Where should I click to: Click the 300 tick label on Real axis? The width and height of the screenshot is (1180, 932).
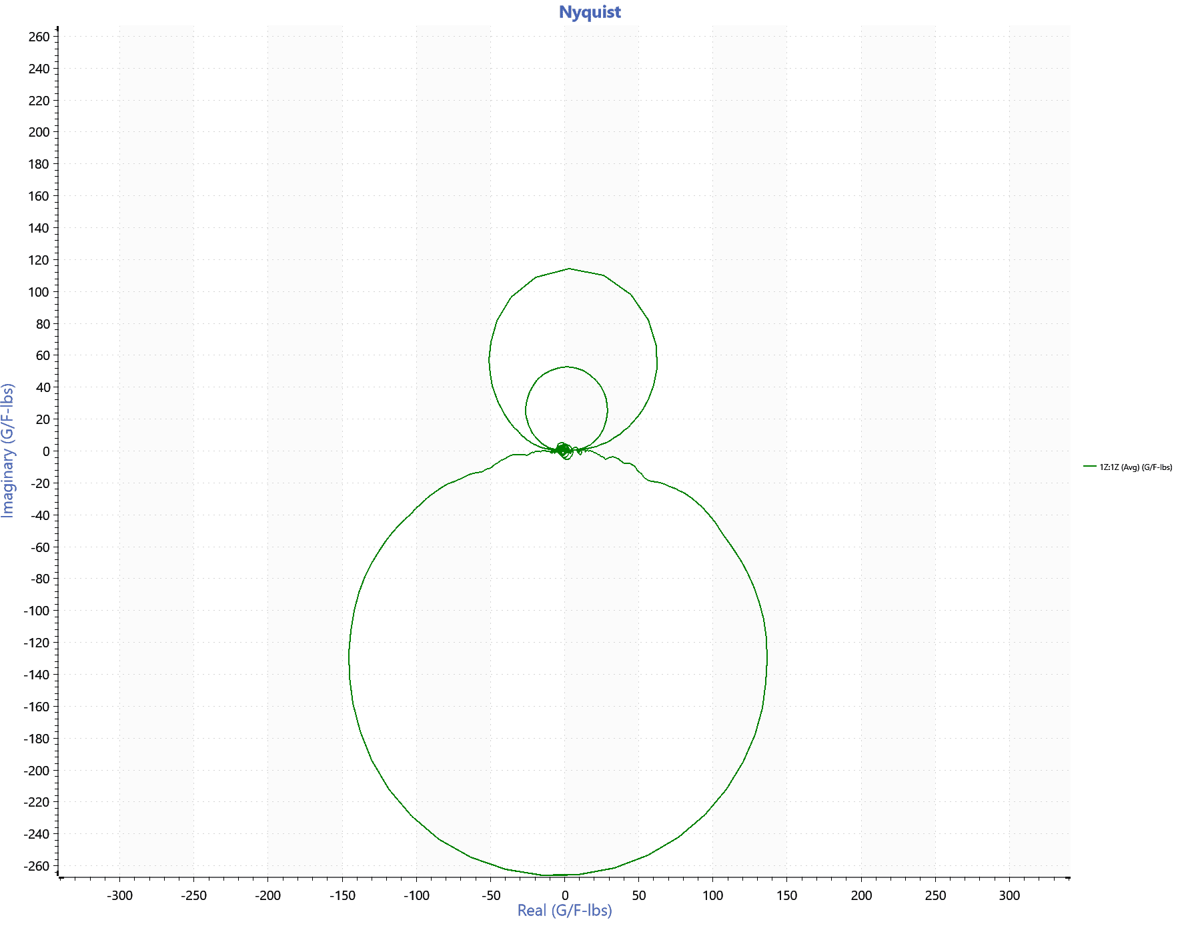pos(1009,895)
